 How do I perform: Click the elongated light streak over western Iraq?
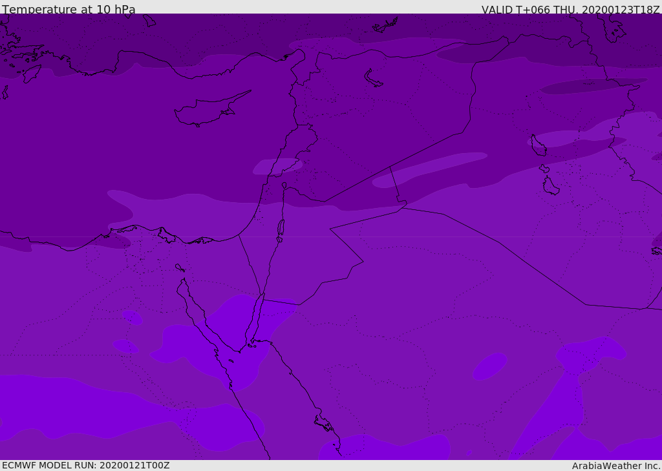429,170
